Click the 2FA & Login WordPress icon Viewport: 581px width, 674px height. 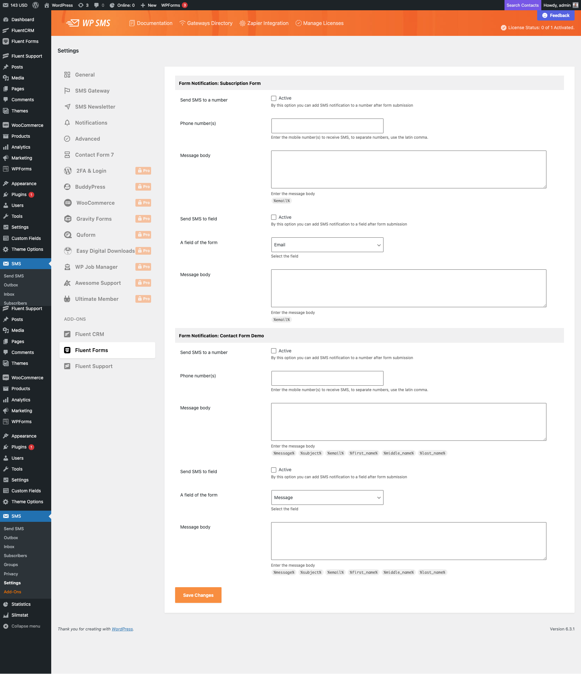tap(68, 171)
